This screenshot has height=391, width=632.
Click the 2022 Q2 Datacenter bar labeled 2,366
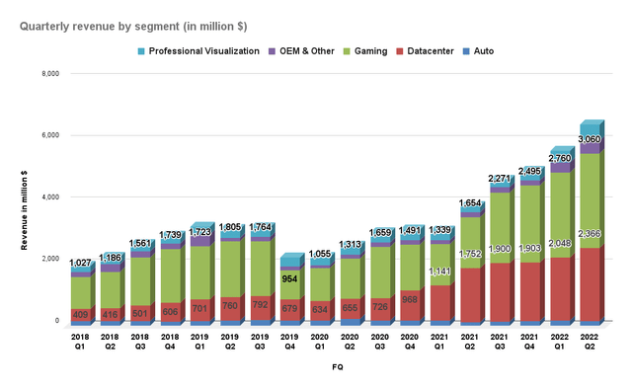590,284
